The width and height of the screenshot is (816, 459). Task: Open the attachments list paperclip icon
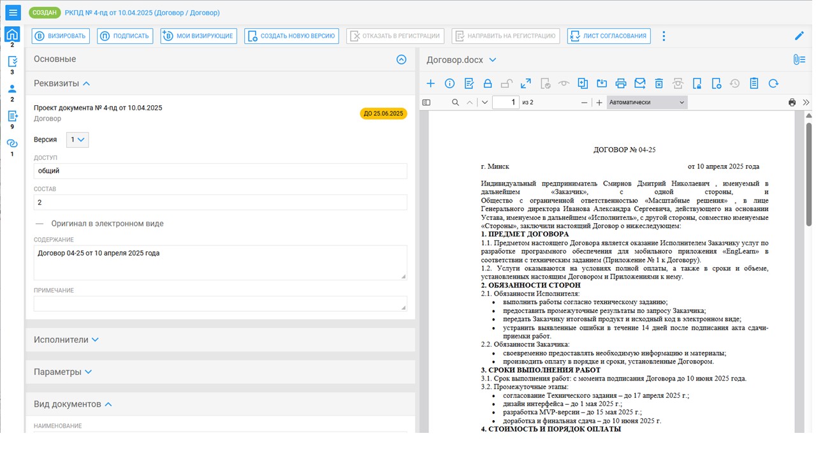799,59
